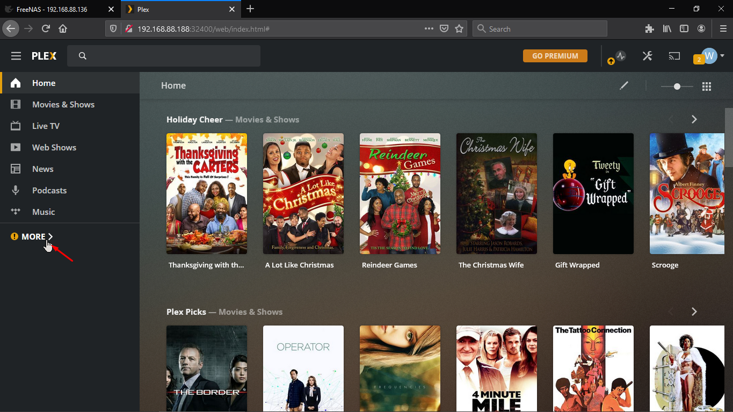733x412 pixels.
Task: Select Movies & Shows in sidebar
Action: click(x=70, y=104)
